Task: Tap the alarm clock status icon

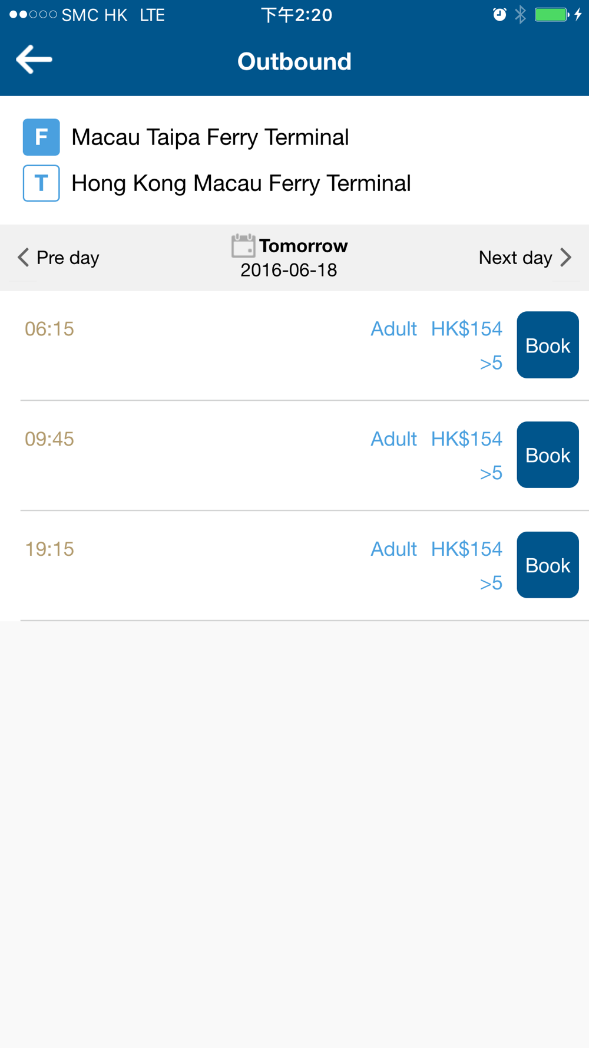Action: pyautogui.click(x=499, y=15)
